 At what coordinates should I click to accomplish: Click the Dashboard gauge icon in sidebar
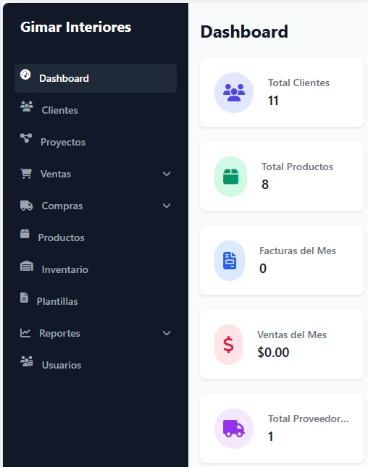[x=25, y=75]
